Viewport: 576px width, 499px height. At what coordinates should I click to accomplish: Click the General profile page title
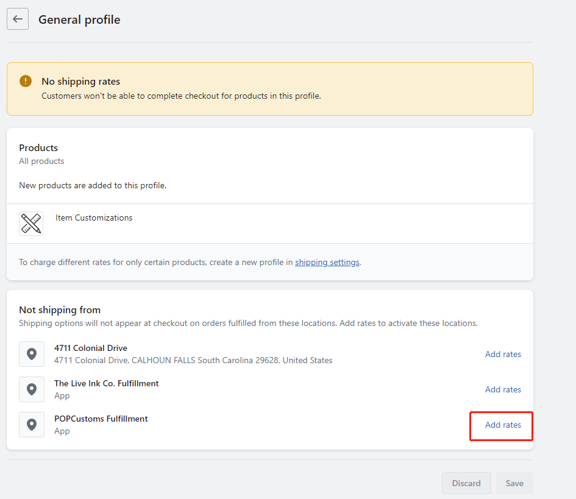79,20
